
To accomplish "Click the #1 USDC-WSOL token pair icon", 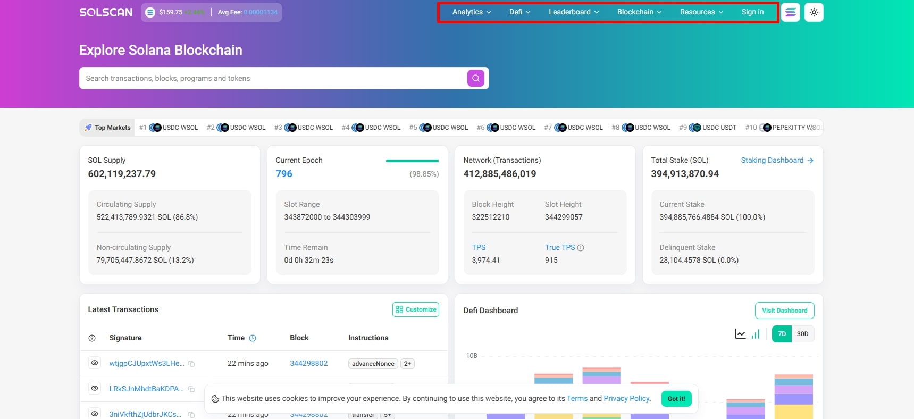I will 155,128.
